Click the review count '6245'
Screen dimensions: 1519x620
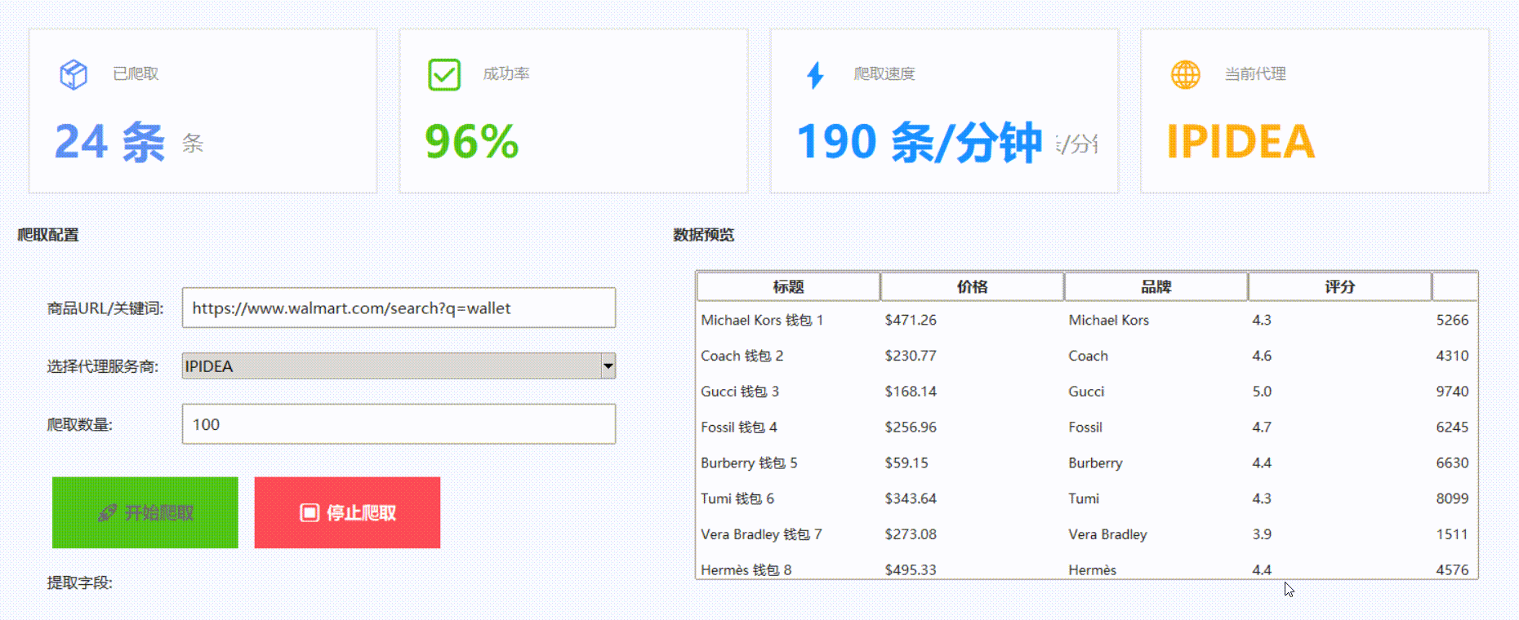click(x=1452, y=427)
